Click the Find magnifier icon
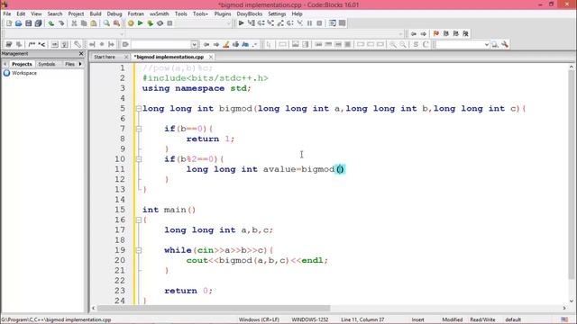This screenshot has height=324, width=577. pyautogui.click(x=106, y=23)
